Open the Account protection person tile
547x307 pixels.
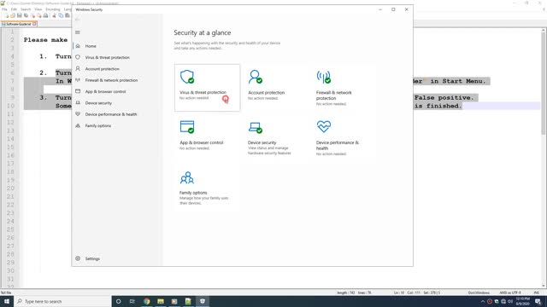pos(275,87)
